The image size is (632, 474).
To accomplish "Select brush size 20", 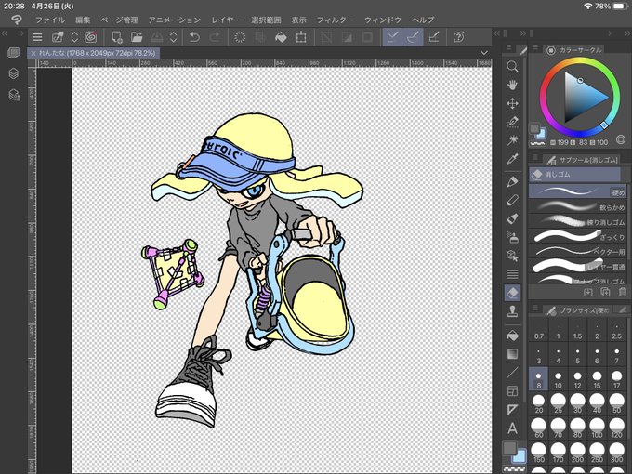I will pos(538,403).
